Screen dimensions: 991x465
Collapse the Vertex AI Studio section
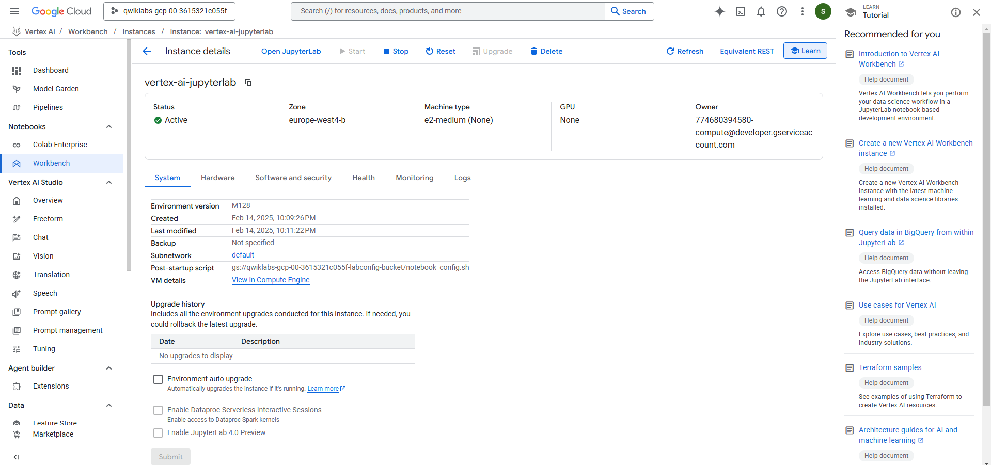109,182
